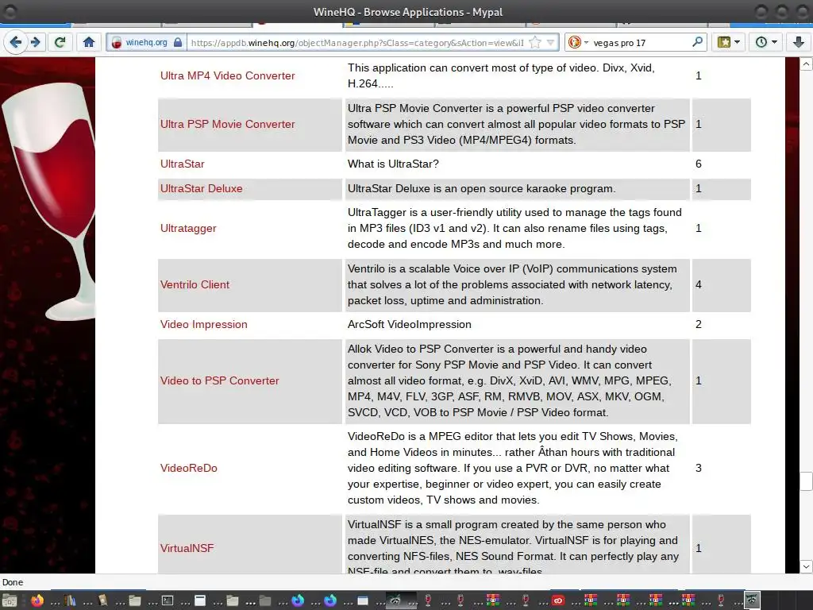This screenshot has width=813, height=610.
Task: Open the Ultra MP4 Video Converter link
Action: (228, 75)
